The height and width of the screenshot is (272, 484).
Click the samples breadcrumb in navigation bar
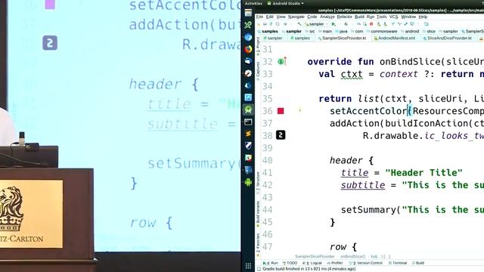268,31
